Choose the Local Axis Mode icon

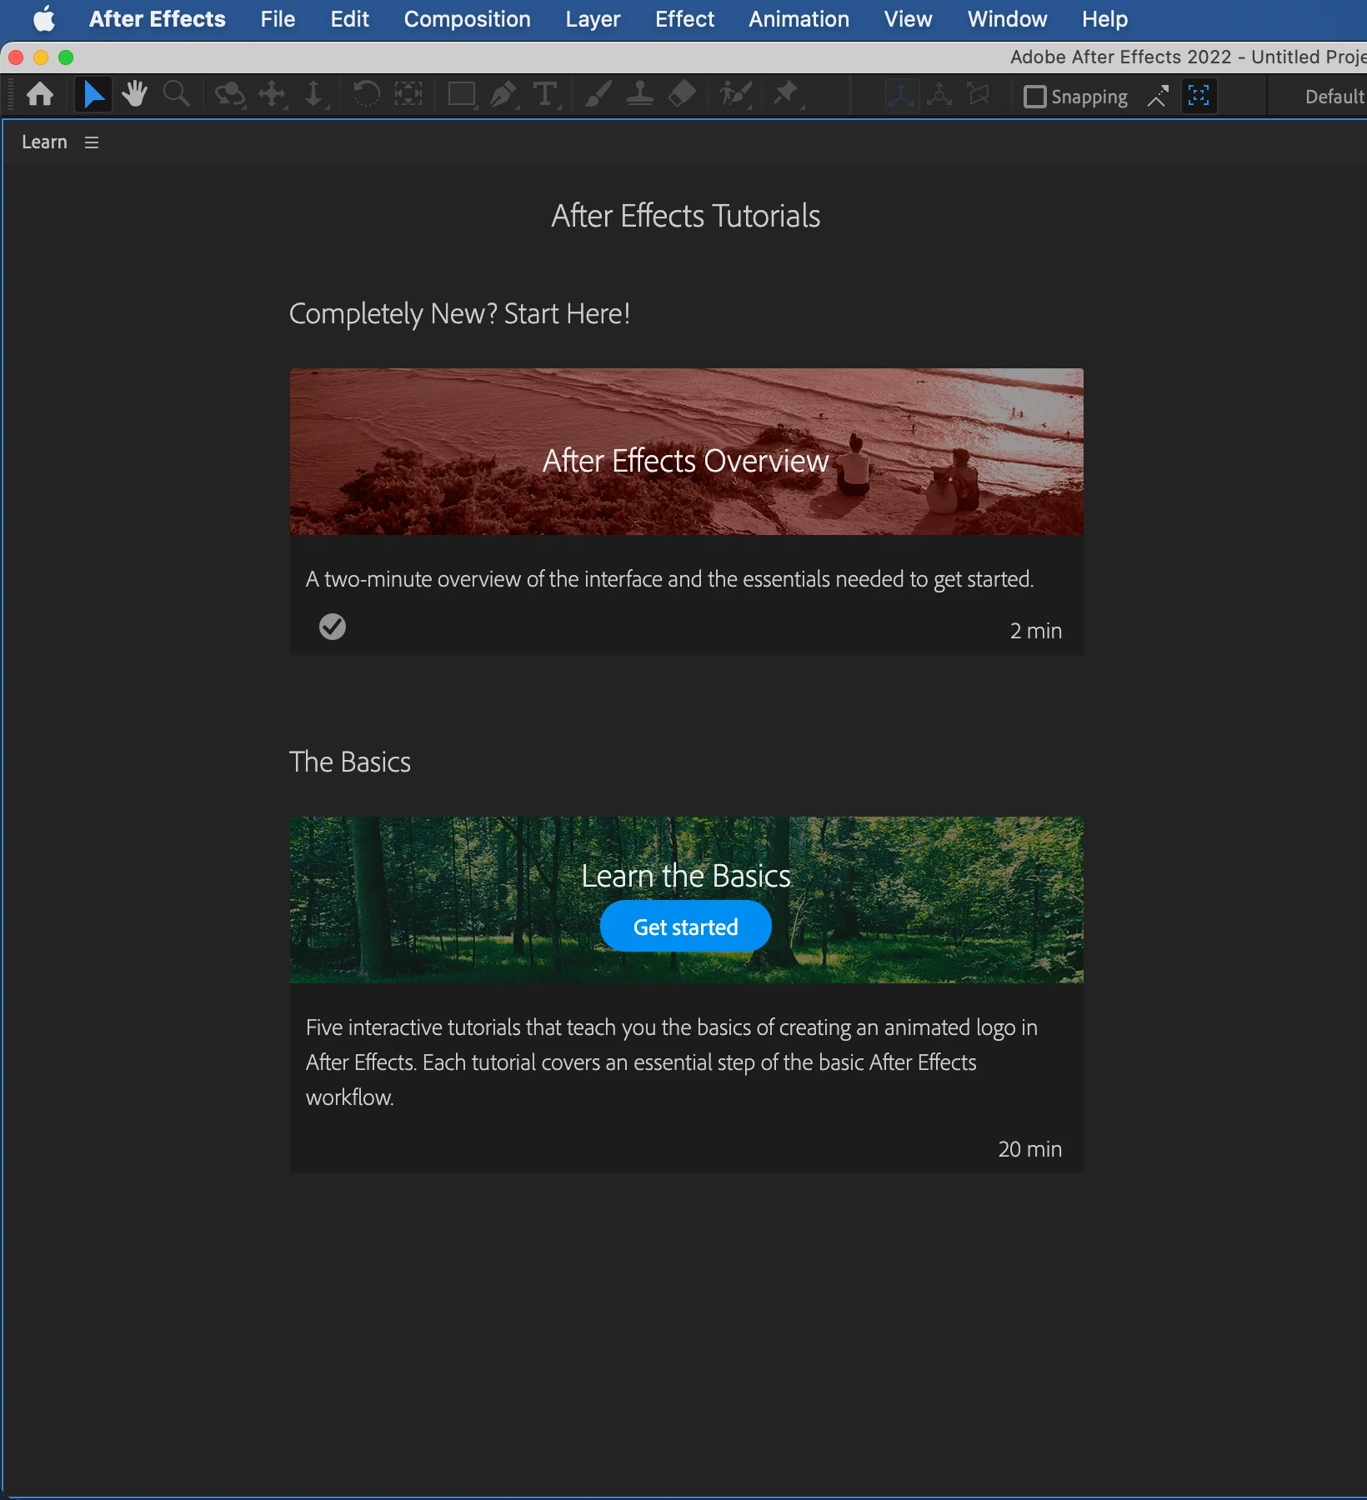[901, 95]
